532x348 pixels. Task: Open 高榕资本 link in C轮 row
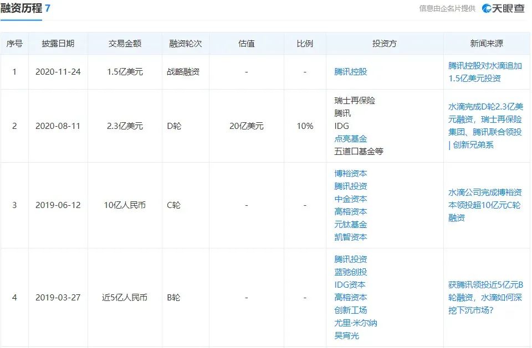click(350, 212)
